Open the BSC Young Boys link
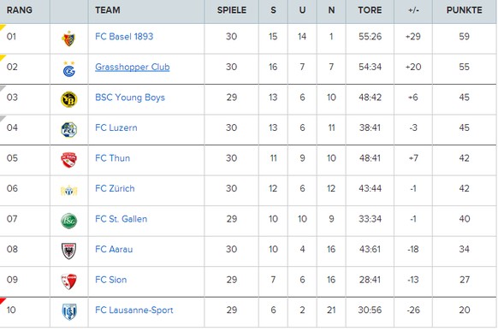 pos(130,98)
